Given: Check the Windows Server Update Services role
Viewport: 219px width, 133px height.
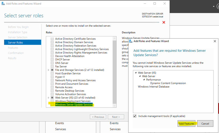Looking at the screenshot, I should tap(52, 104).
